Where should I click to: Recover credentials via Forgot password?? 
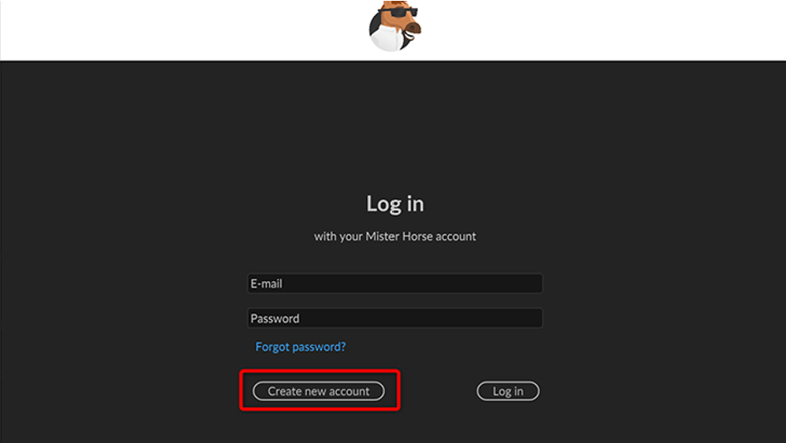pyautogui.click(x=301, y=347)
